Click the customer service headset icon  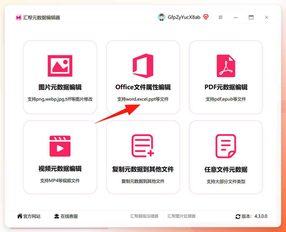57,216
